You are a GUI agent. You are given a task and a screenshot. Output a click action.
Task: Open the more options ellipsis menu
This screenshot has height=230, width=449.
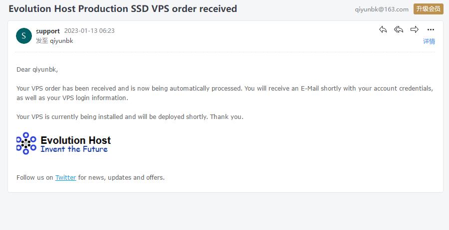point(431,30)
